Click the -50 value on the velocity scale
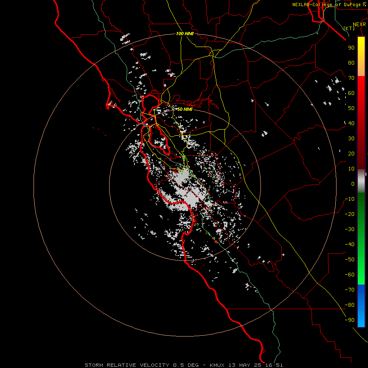This screenshot has height=368, width=368. pyautogui.click(x=350, y=260)
